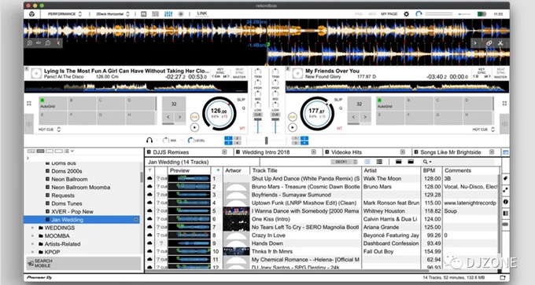The width and height of the screenshot is (535, 285).
Task: Click the link chain icon on waveform right
Action: [489, 43]
